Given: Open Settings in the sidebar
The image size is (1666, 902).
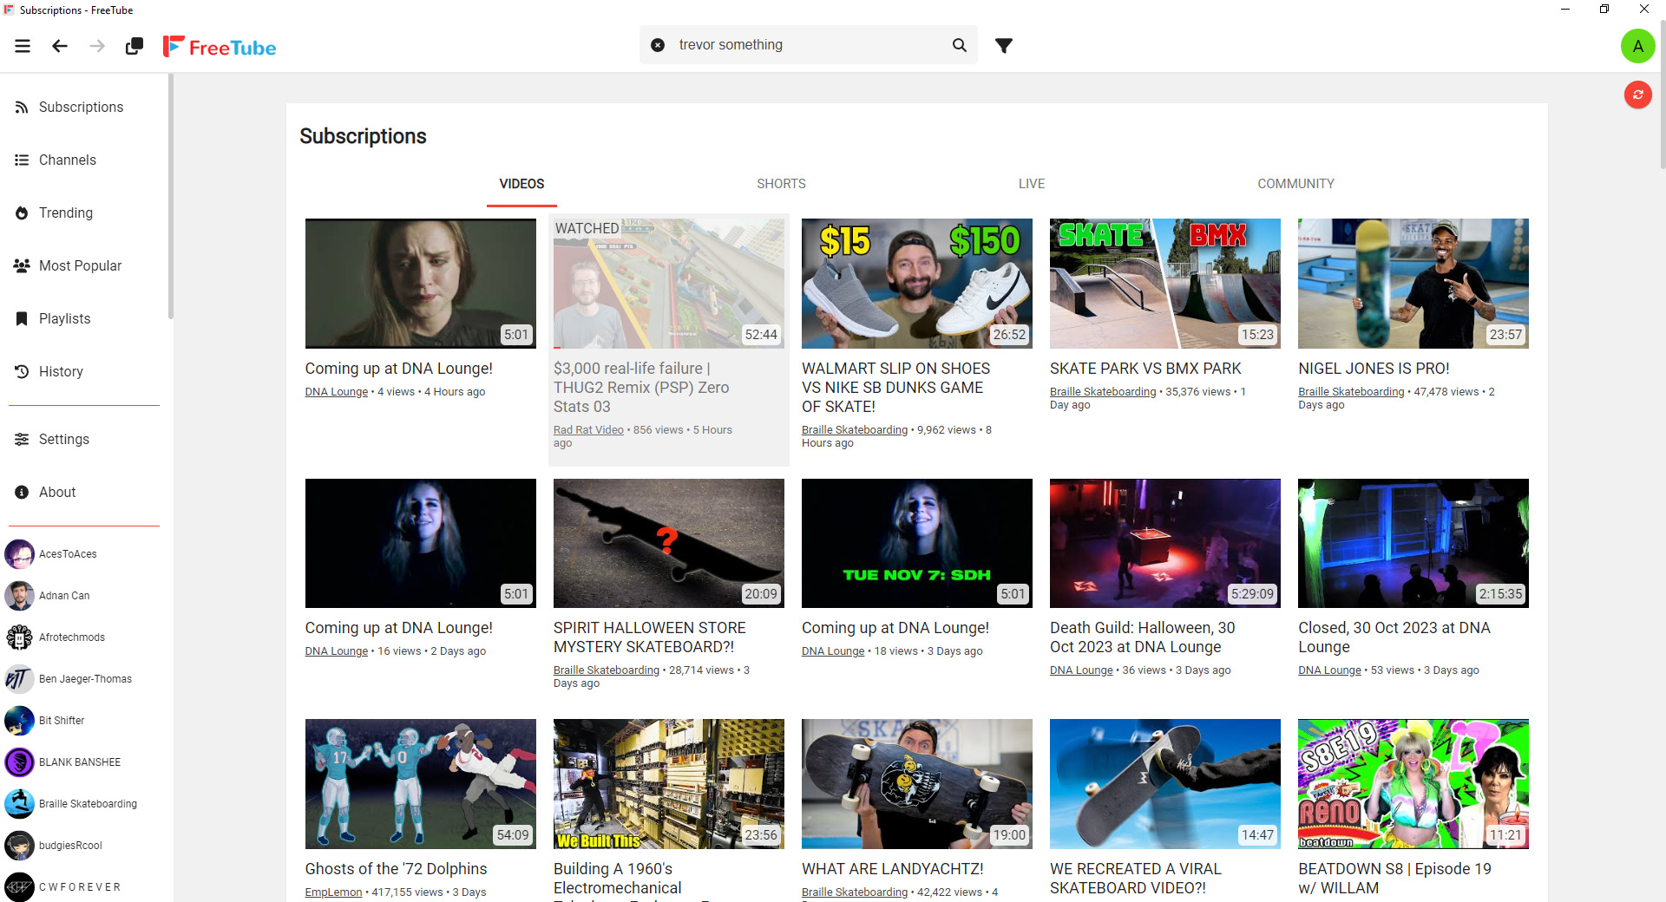Looking at the screenshot, I should coord(84,439).
